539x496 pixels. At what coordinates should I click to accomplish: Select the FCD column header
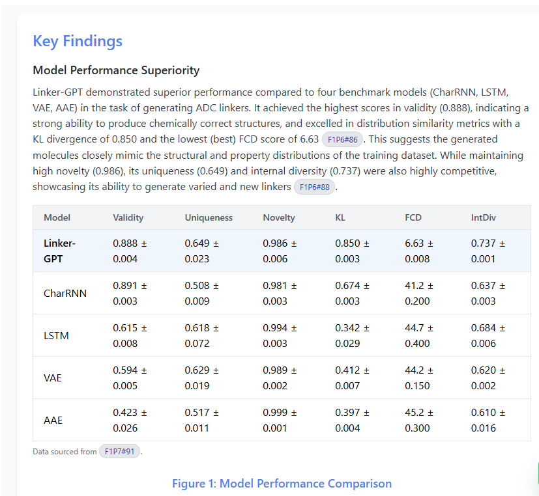(x=413, y=217)
